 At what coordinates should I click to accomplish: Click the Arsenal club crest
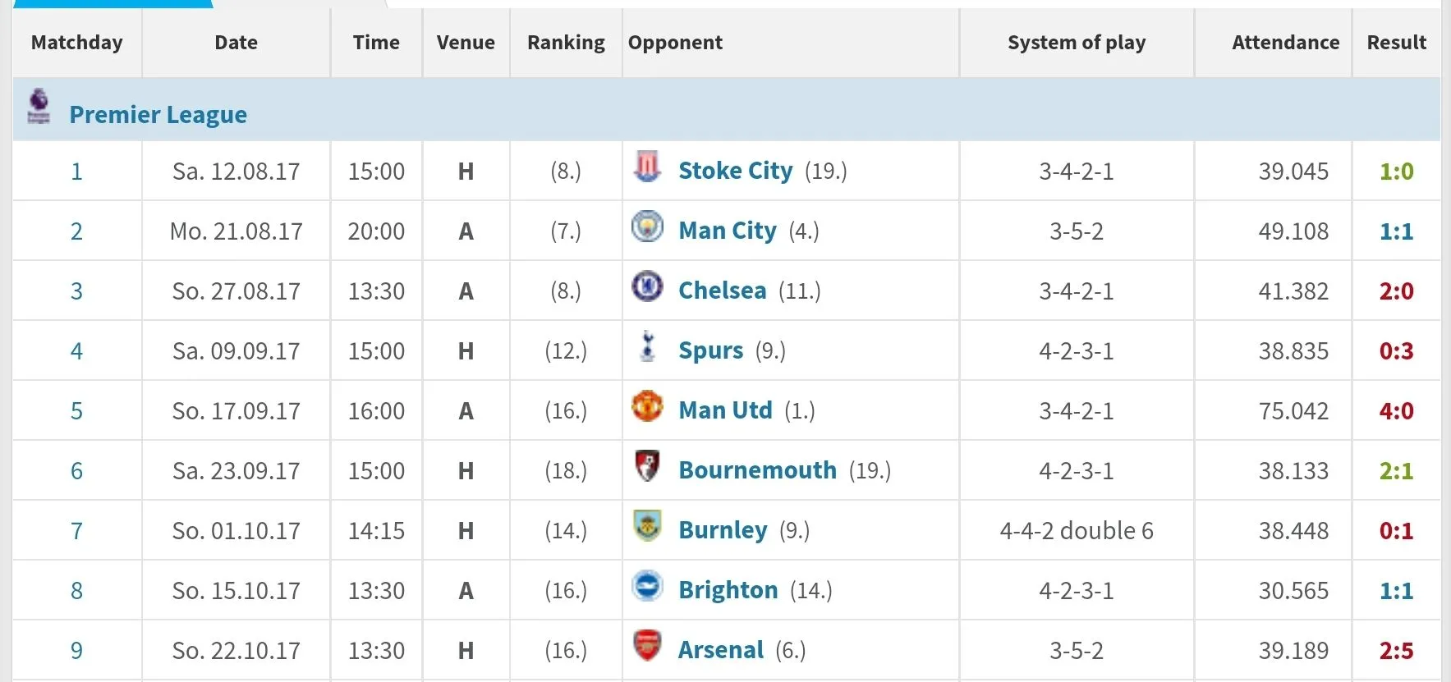647,645
